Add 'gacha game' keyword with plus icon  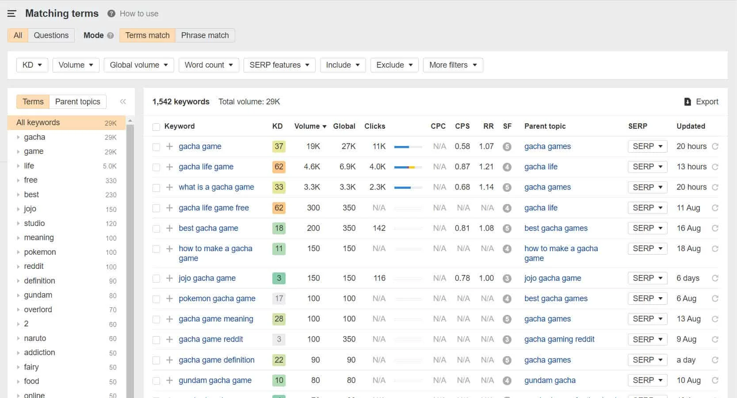(169, 146)
